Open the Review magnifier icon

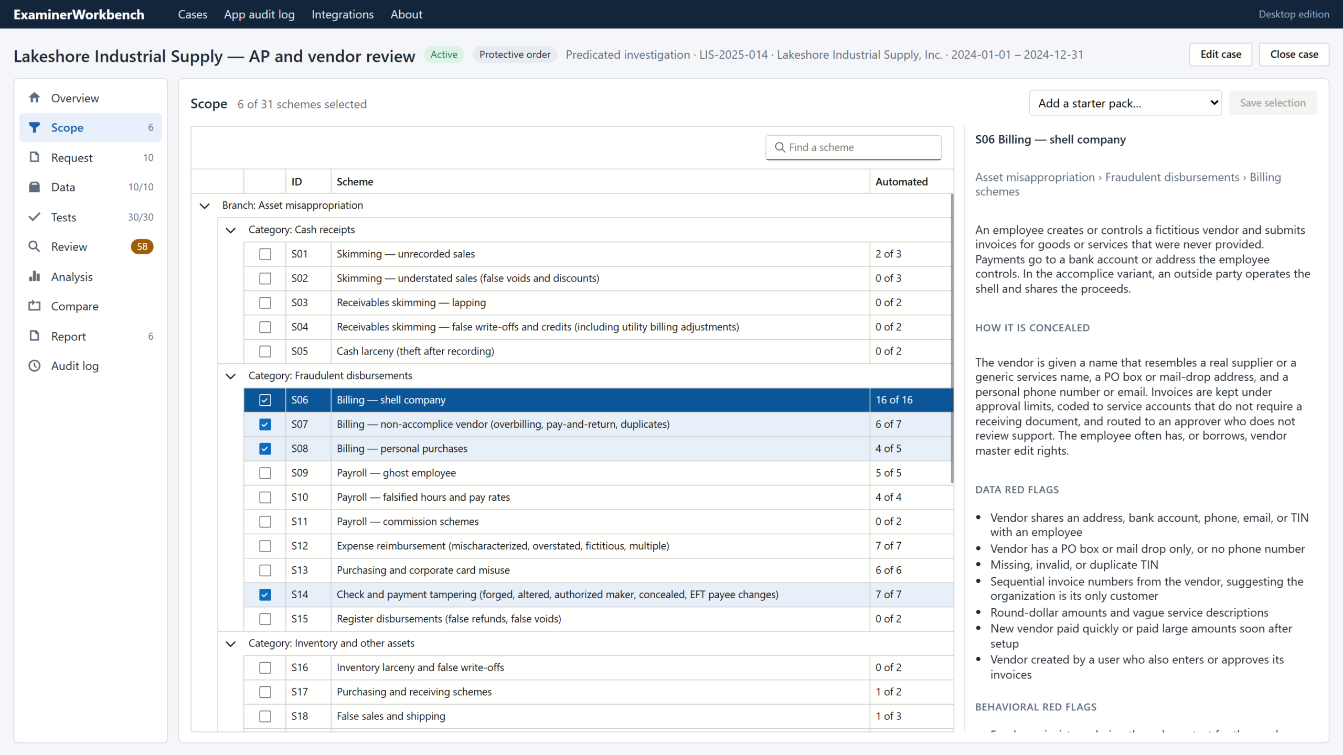(x=35, y=246)
